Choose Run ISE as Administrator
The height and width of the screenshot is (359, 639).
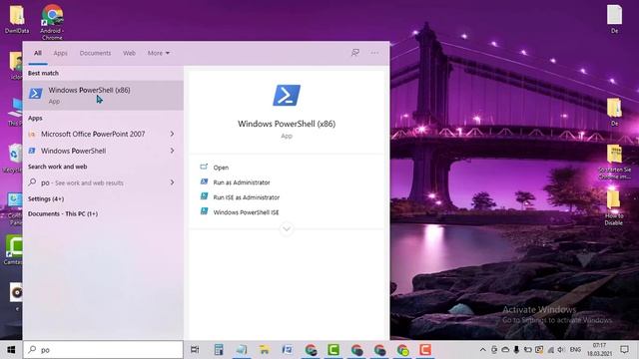coord(247,197)
